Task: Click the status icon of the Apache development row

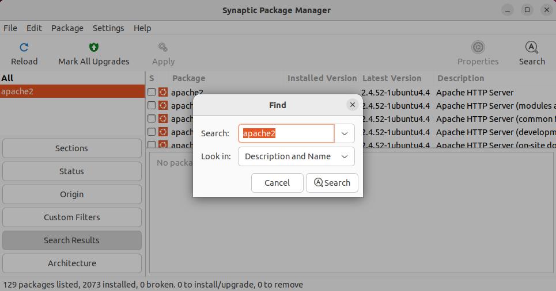Action: click(162, 132)
